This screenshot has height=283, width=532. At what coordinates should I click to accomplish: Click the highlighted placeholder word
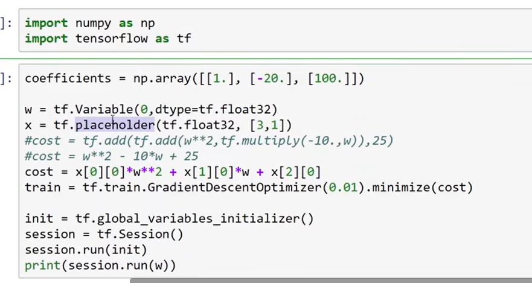pyautogui.click(x=115, y=125)
